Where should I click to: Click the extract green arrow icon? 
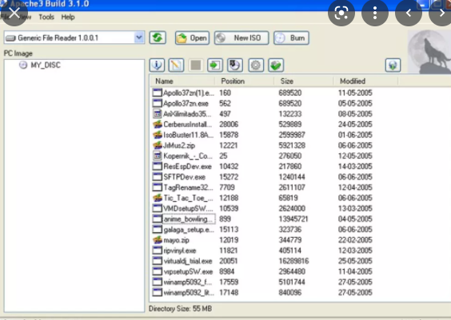tap(215, 65)
